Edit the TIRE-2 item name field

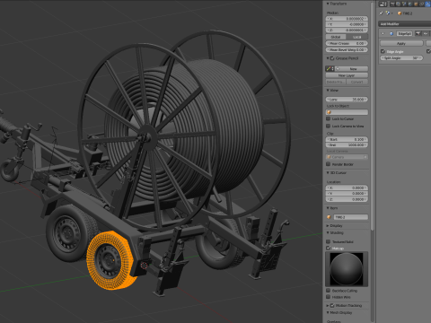coord(350,217)
